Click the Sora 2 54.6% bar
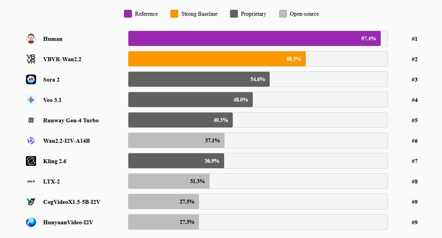Image resolution: width=442 pixels, height=238 pixels. [199, 80]
